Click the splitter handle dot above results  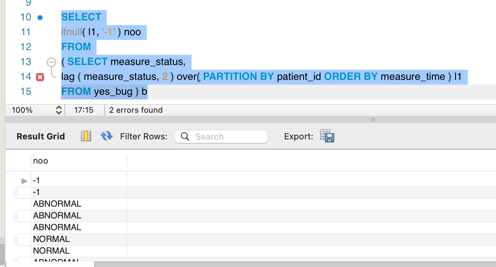coord(373,119)
